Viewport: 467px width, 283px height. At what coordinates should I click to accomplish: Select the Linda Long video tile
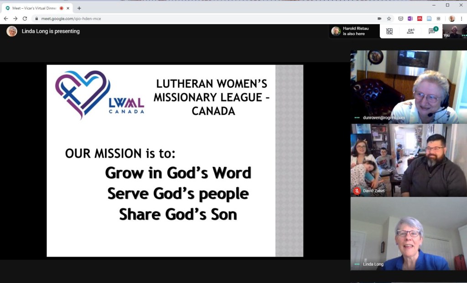[x=409, y=234]
